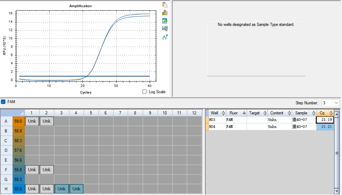Viewport: 342px width, 195px height.
Task: Sort table by Cq column
Action: [325, 113]
